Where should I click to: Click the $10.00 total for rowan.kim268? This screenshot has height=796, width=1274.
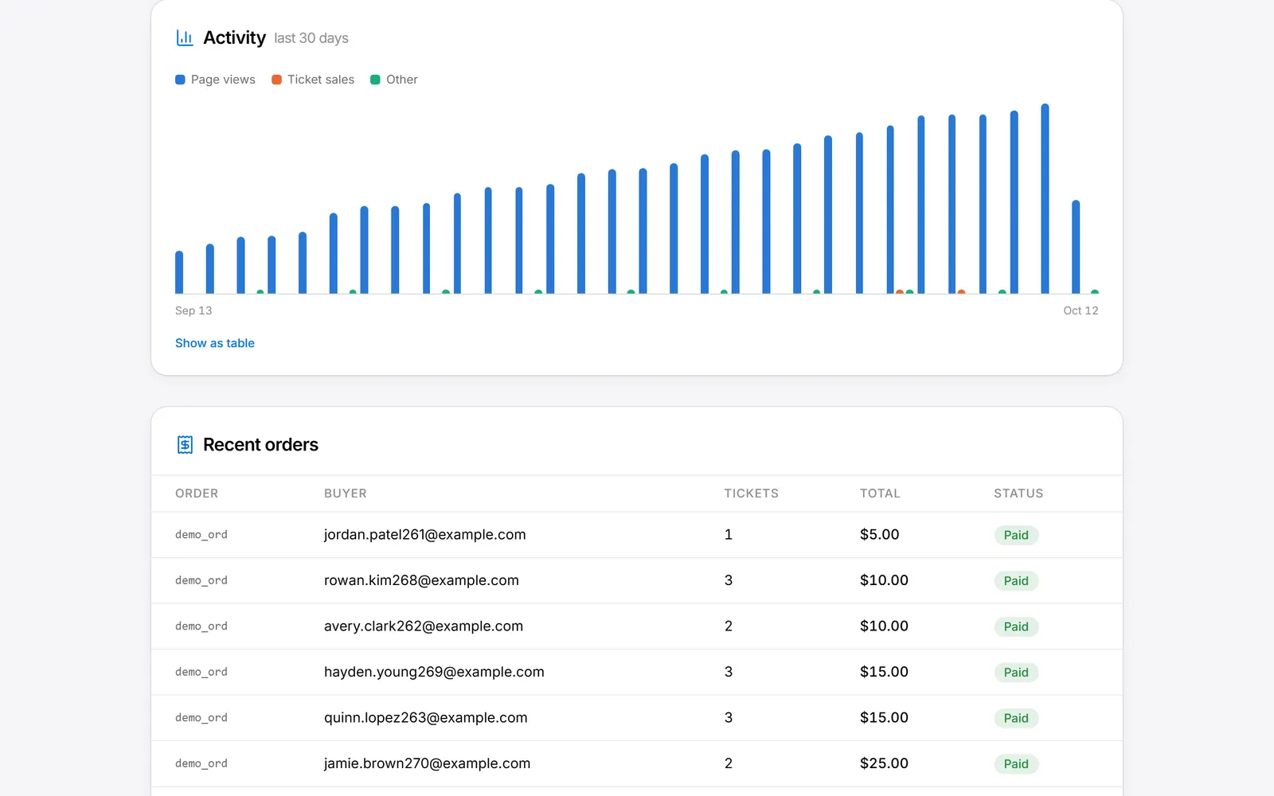click(884, 580)
